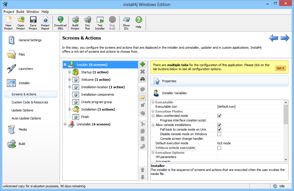This screenshot has width=294, height=191.
Task: Expand the Uninstaller (4 screens) node
Action: click(x=65, y=124)
